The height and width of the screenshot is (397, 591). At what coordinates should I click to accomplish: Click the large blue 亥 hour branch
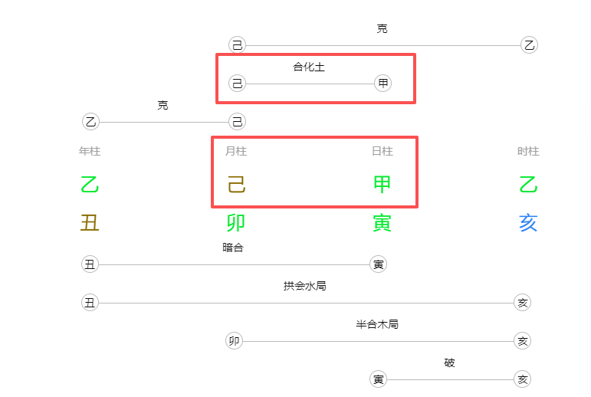click(528, 223)
